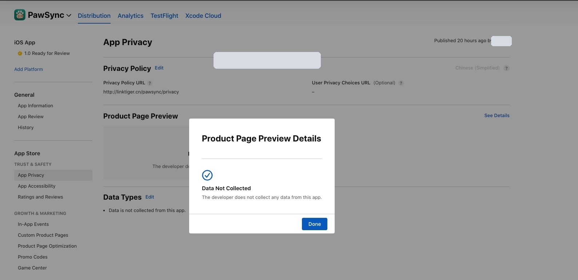Click the yellow Ready for Review status icon
Image resolution: width=578 pixels, height=280 pixels.
click(x=20, y=53)
